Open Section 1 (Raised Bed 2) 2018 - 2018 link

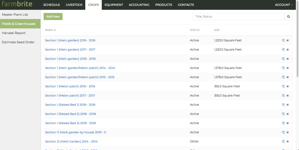pos(70,114)
